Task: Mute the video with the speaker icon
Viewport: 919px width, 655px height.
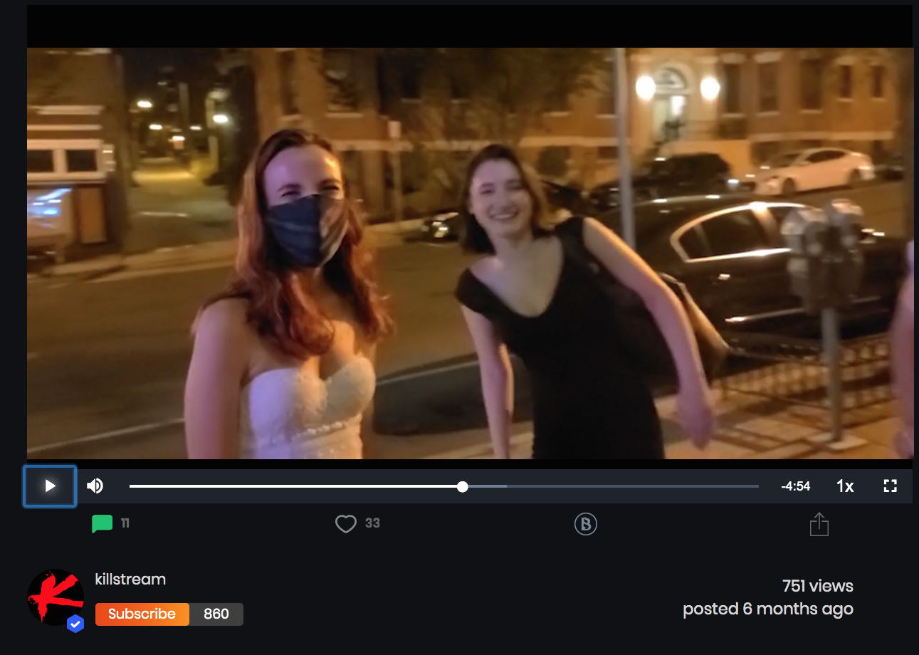Action: tap(95, 486)
